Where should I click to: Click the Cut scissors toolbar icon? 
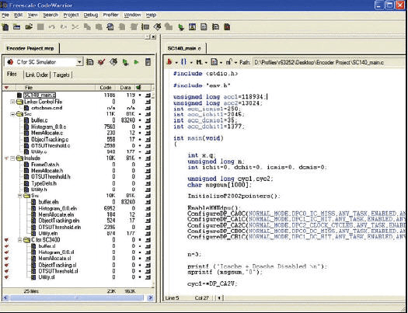click(75, 27)
